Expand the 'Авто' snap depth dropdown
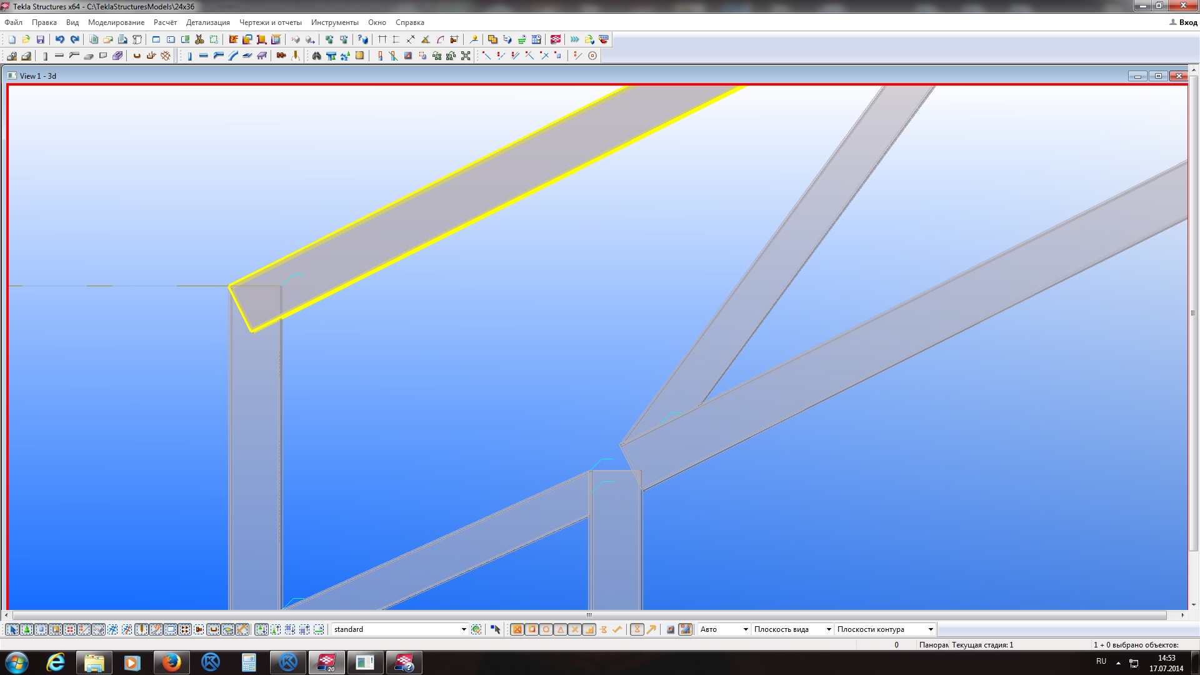 [x=745, y=629]
